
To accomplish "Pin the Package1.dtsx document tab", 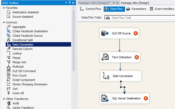I will click(114, 2).
